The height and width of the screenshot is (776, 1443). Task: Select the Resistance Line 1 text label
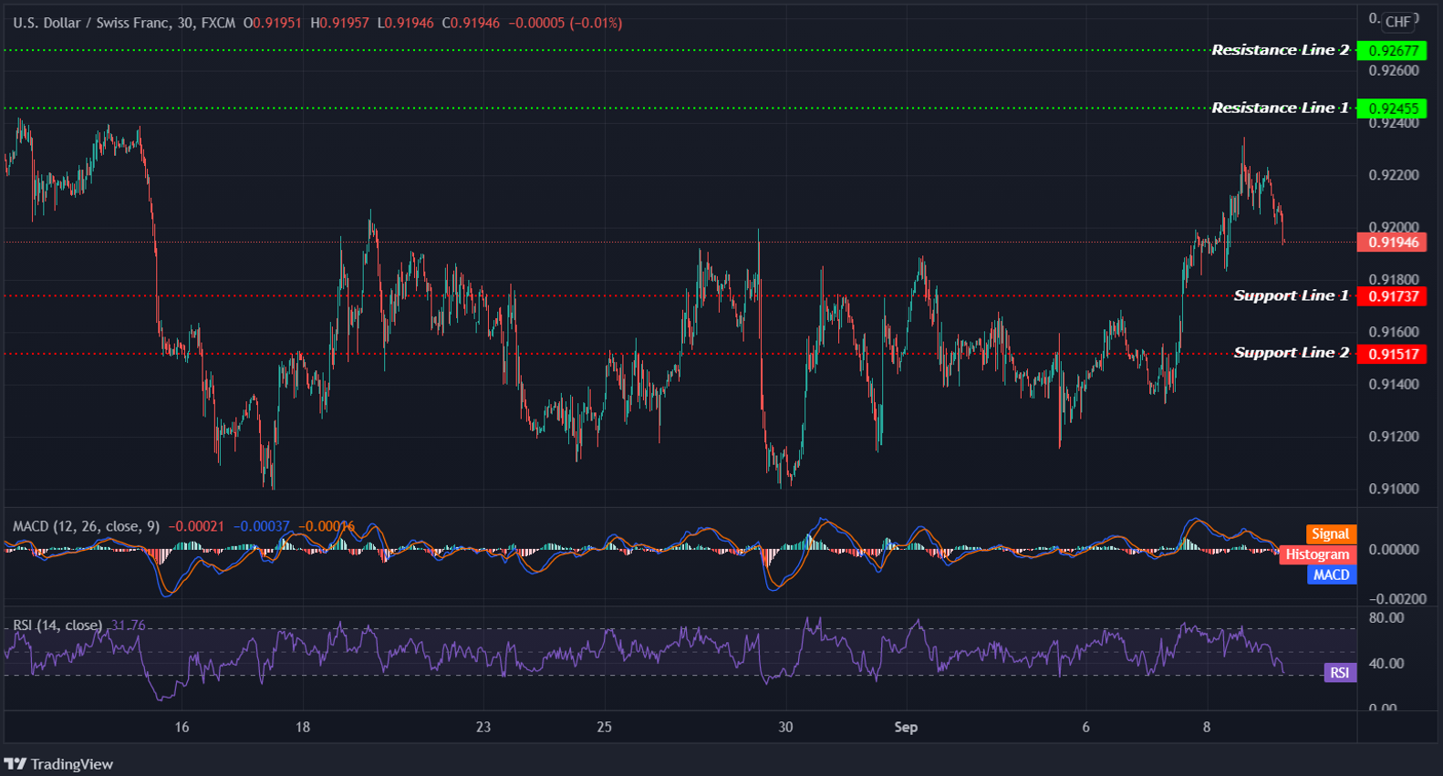tap(1280, 108)
